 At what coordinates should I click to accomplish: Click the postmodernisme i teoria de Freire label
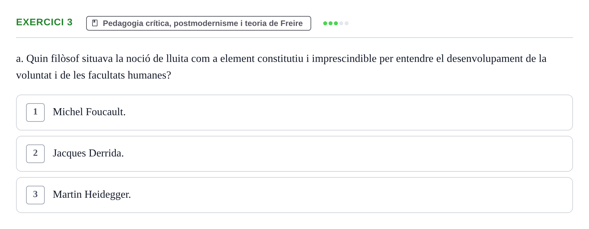click(x=238, y=23)
